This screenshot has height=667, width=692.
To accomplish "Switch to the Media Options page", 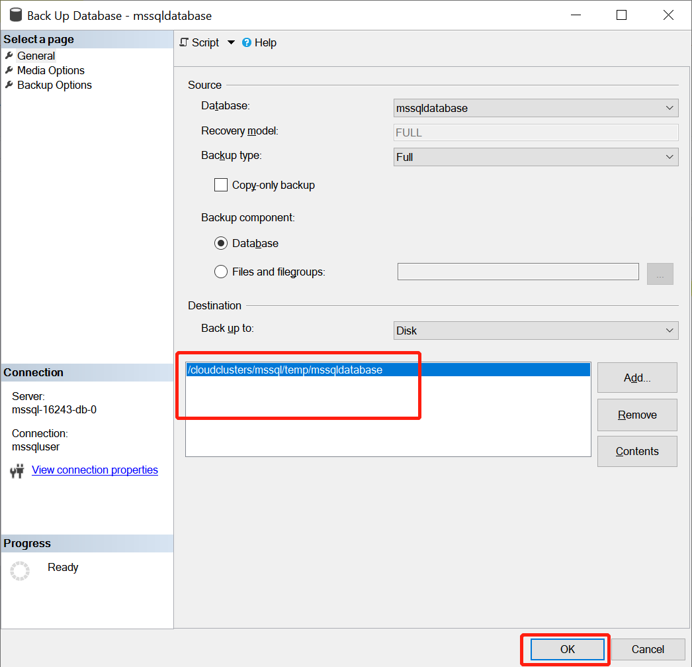I will point(51,70).
